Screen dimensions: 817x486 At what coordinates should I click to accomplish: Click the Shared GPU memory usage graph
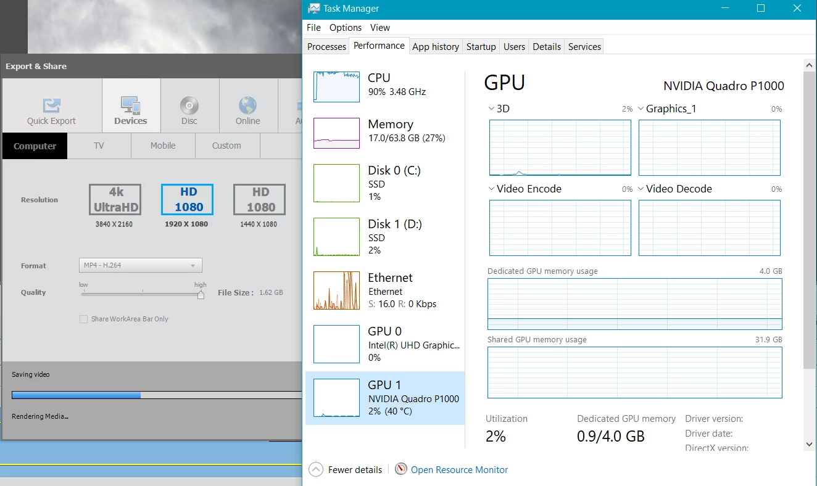(635, 373)
